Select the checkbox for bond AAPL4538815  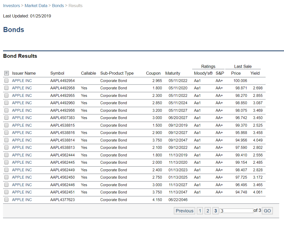click(x=6, y=125)
